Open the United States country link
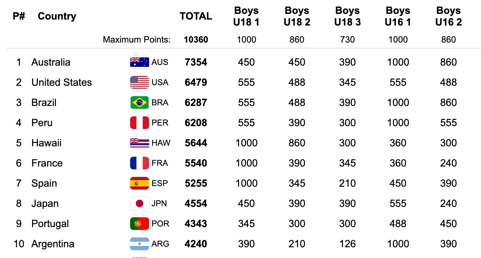The height and width of the screenshot is (258, 481). click(x=62, y=82)
